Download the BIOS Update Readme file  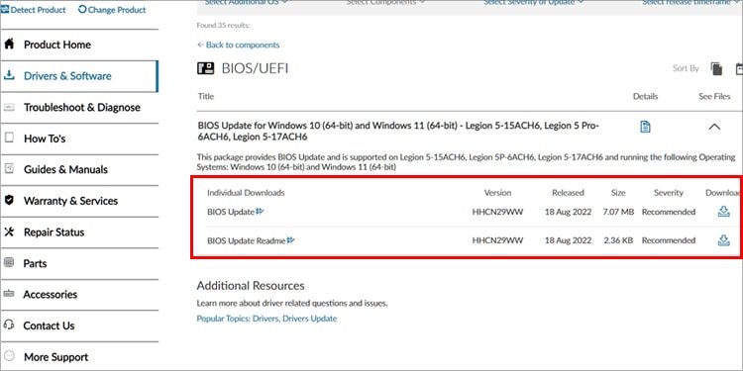[x=723, y=240]
